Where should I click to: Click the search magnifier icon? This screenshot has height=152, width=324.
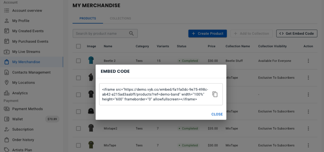131,33
